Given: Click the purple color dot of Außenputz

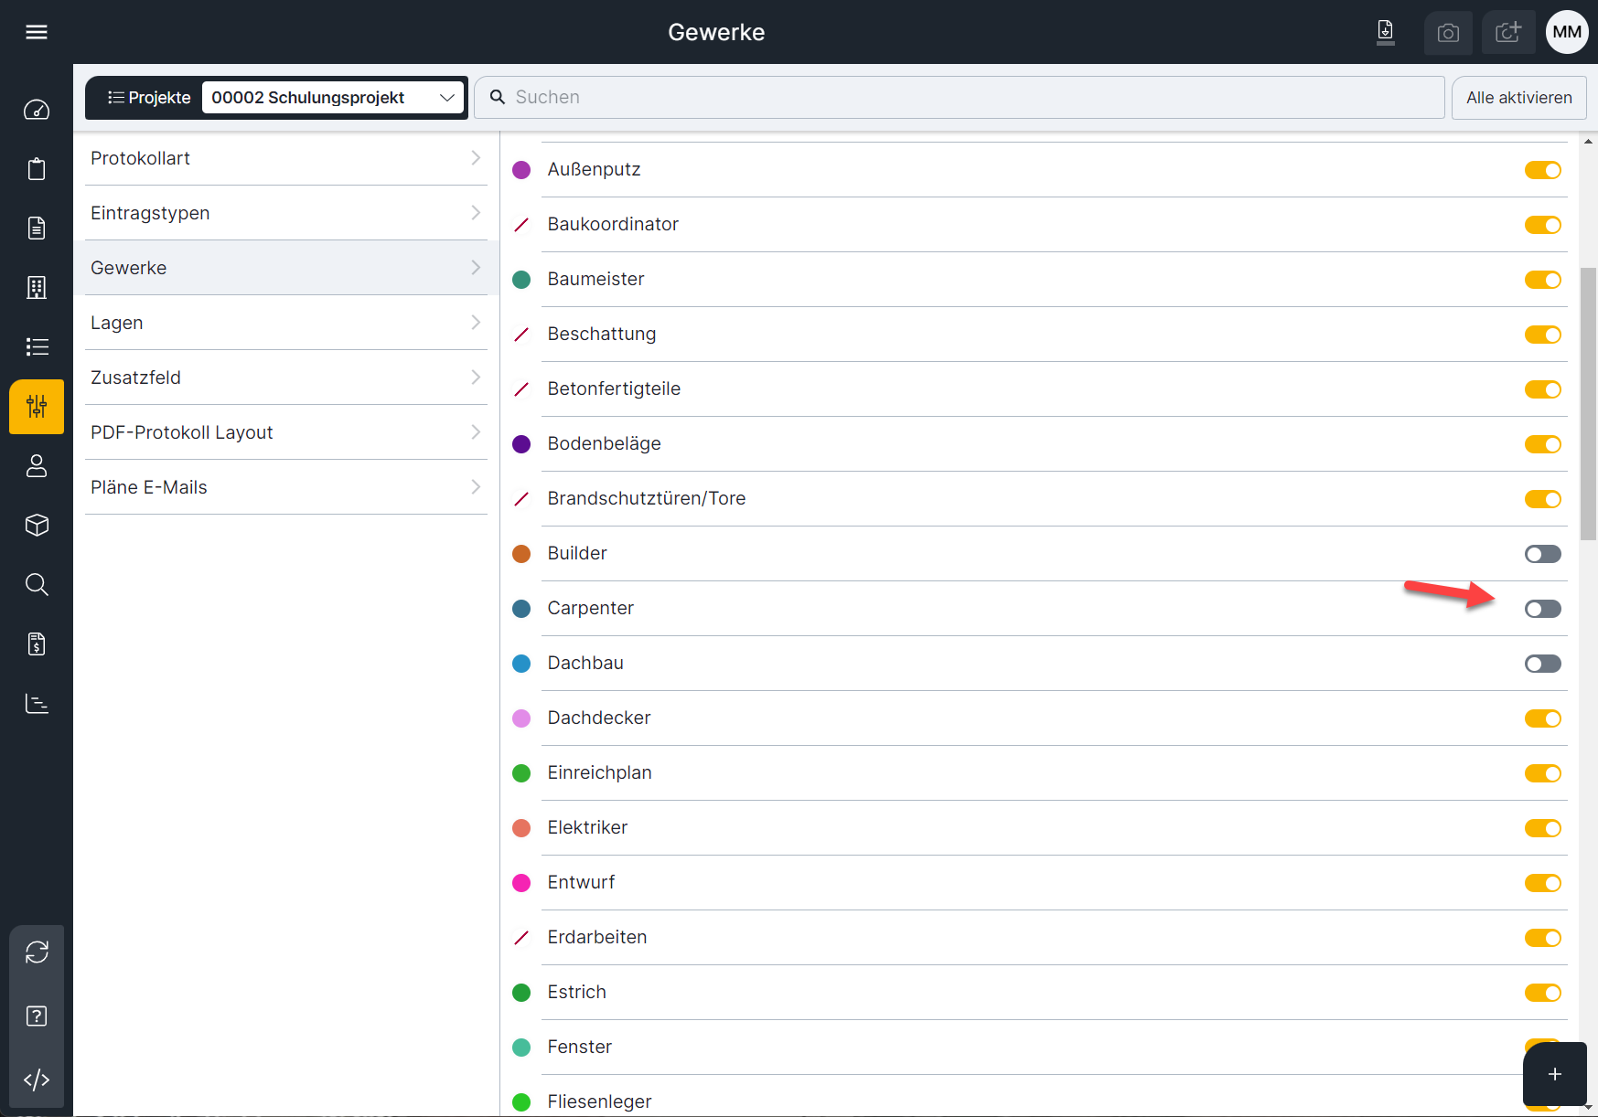Looking at the screenshot, I should coord(521,170).
